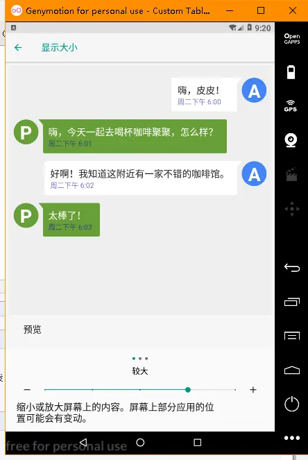Increase display size with plus button
Image resolution: width=308 pixels, height=460 pixels.
coord(253,390)
